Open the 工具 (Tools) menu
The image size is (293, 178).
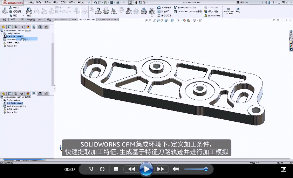point(63,2)
